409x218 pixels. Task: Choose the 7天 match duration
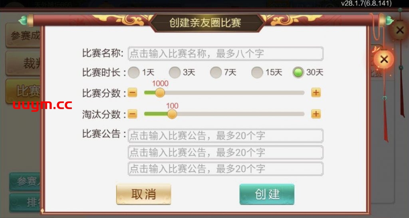[x=216, y=72]
